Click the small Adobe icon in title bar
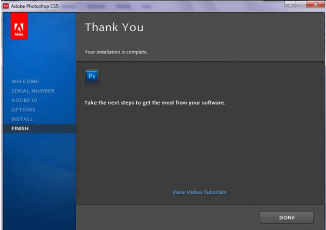Image resolution: width=326 pixels, height=230 pixels. (x=6, y=5)
